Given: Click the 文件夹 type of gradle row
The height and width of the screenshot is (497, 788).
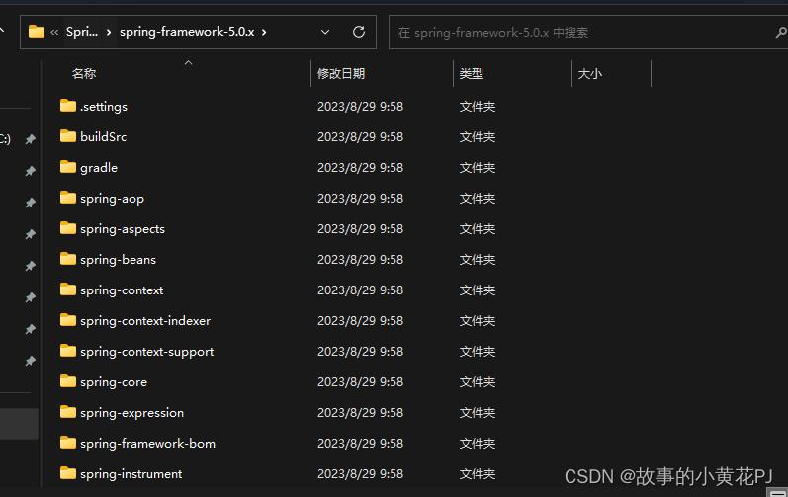Looking at the screenshot, I should (x=478, y=168).
